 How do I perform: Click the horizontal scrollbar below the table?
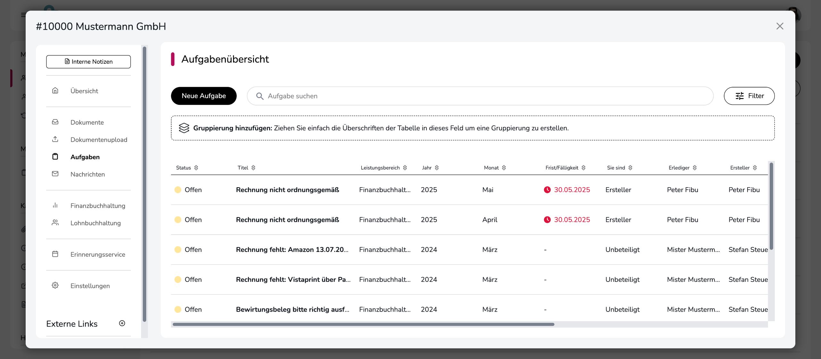tap(363, 324)
